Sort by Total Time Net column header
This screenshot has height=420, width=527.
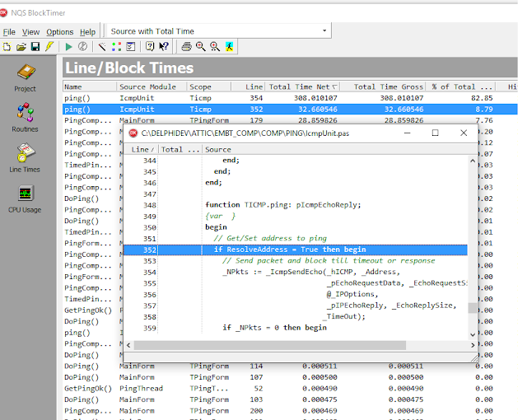(x=302, y=86)
